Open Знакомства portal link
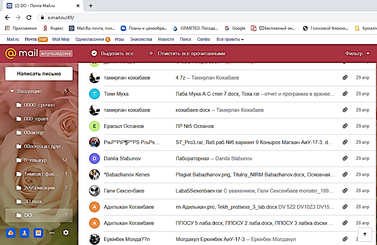This screenshot has width=377, height=245. coord(141,39)
